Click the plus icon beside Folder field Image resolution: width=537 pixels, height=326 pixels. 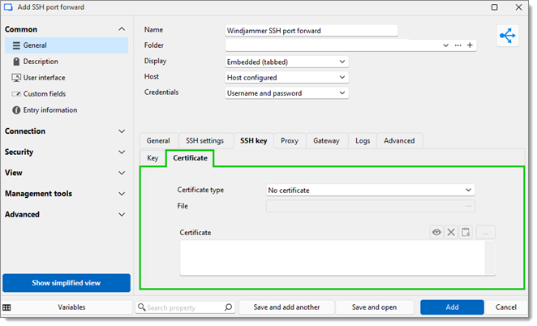tap(470, 45)
